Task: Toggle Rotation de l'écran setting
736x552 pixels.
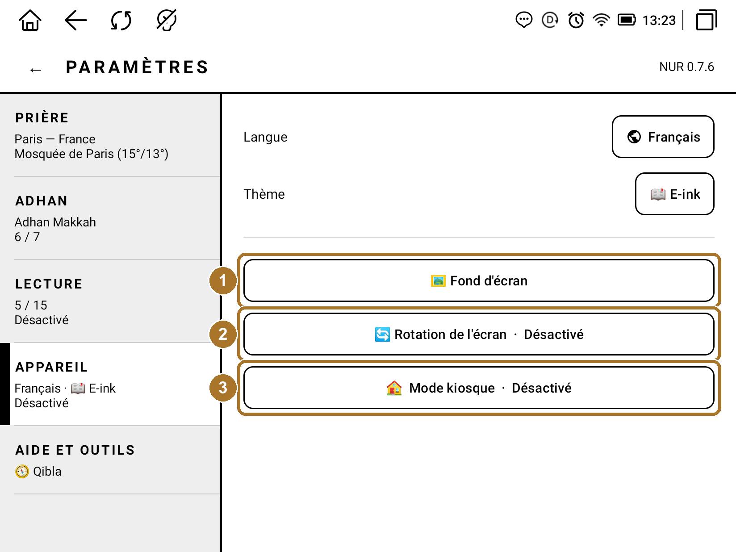Action: [x=479, y=334]
